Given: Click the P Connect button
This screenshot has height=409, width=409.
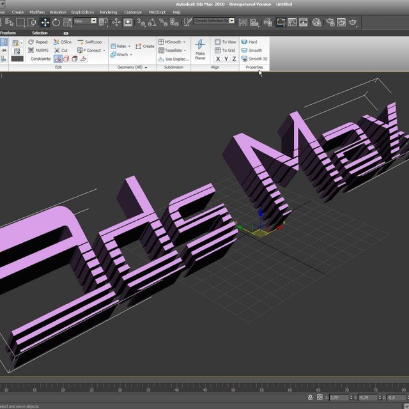Looking at the screenshot, I should click(x=89, y=50).
